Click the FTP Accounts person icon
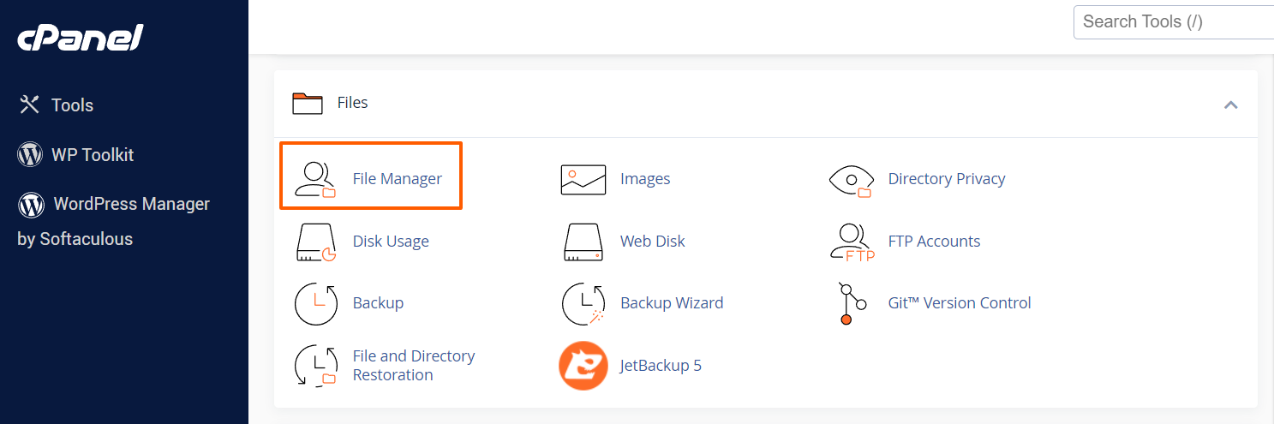 point(852,242)
